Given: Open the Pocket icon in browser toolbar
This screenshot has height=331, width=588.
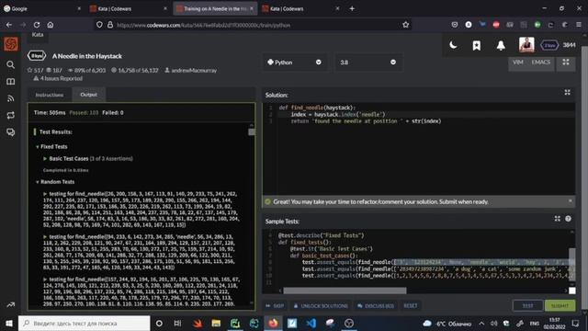Looking at the screenshot, I should [455, 25].
